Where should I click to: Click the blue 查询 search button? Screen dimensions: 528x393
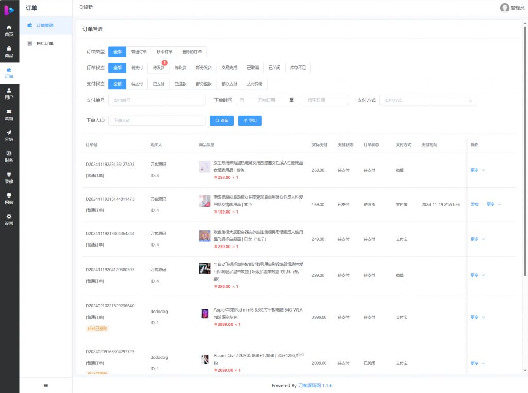coord(221,121)
